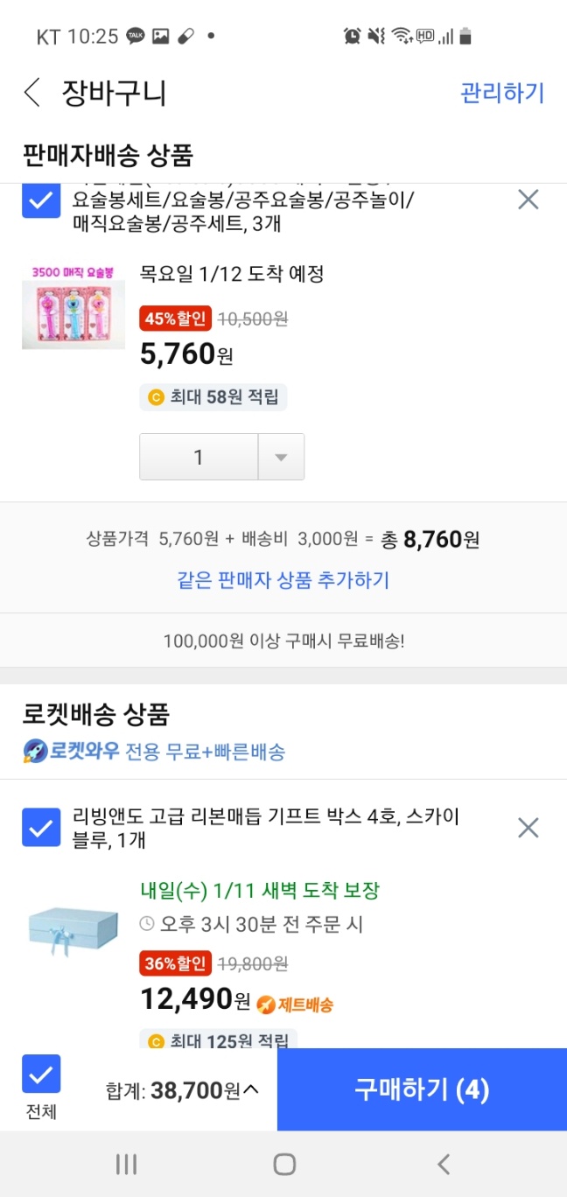Tap 같은 판매자 상품 추가하기 link
The height and width of the screenshot is (1197, 567).
pos(283,579)
